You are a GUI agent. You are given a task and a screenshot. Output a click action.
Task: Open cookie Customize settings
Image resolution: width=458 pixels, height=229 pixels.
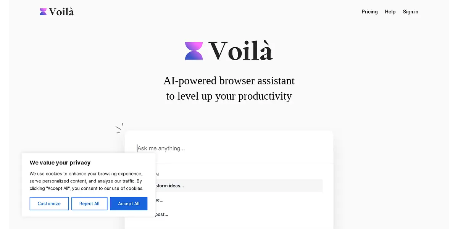click(49, 203)
